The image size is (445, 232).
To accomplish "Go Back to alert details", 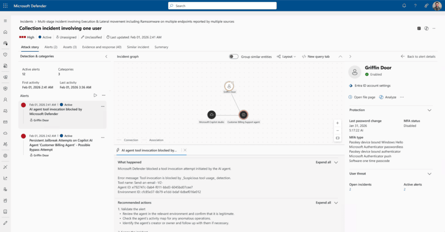I will [418, 57].
